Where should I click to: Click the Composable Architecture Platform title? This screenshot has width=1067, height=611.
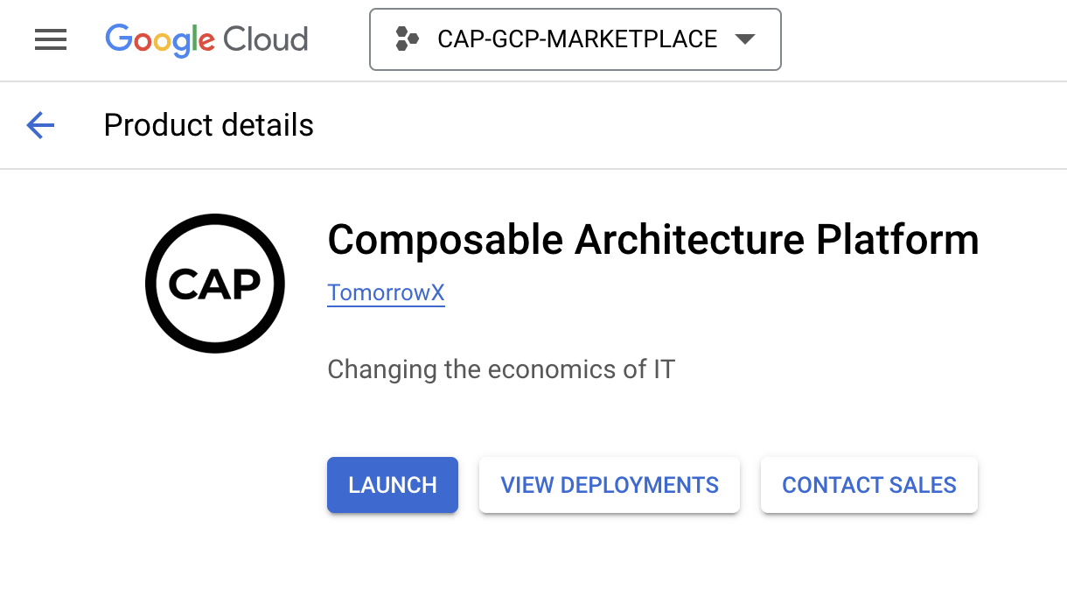coord(652,240)
